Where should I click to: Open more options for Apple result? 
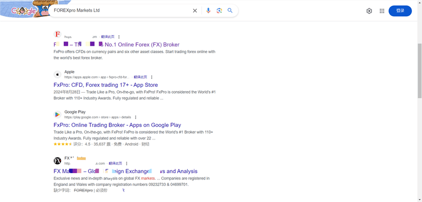point(151,77)
